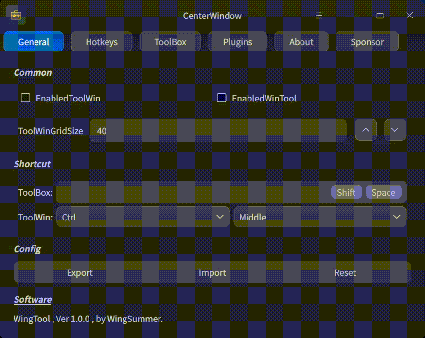Image resolution: width=425 pixels, height=338 pixels.
Task: Reset the configuration to defaults
Action: (x=345, y=272)
